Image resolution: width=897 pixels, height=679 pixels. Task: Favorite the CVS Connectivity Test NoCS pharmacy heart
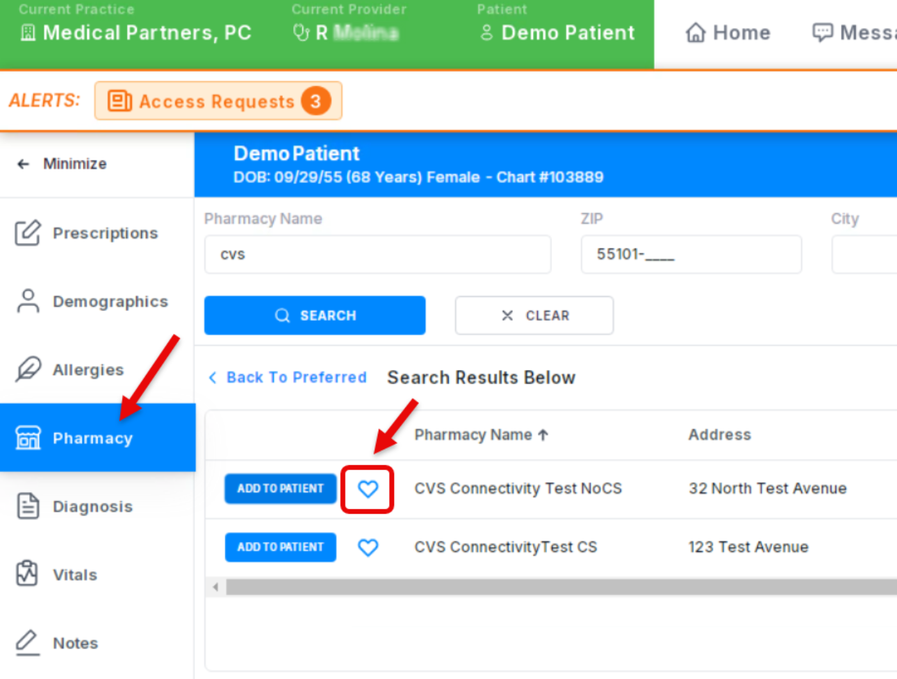pyautogui.click(x=368, y=489)
